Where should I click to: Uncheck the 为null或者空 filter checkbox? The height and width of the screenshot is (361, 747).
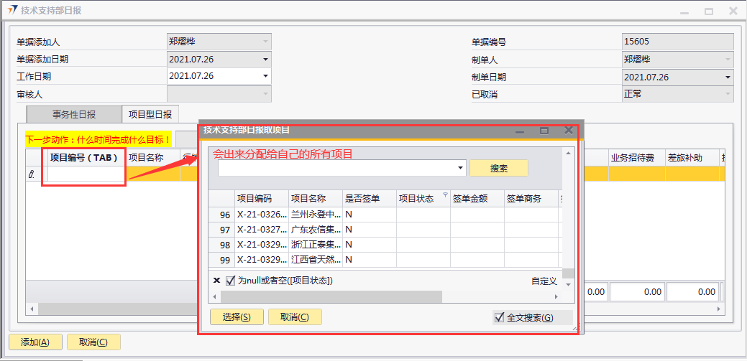231,281
